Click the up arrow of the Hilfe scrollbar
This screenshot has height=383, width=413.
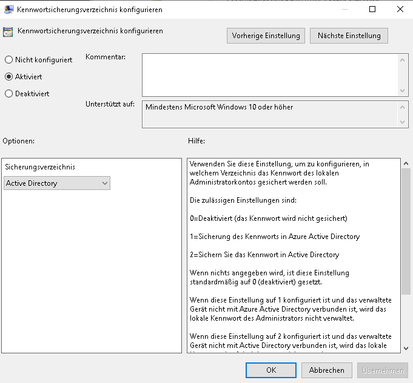[406, 164]
